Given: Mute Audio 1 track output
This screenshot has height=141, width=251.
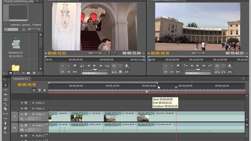Looking at the screenshot, I should (22, 125).
